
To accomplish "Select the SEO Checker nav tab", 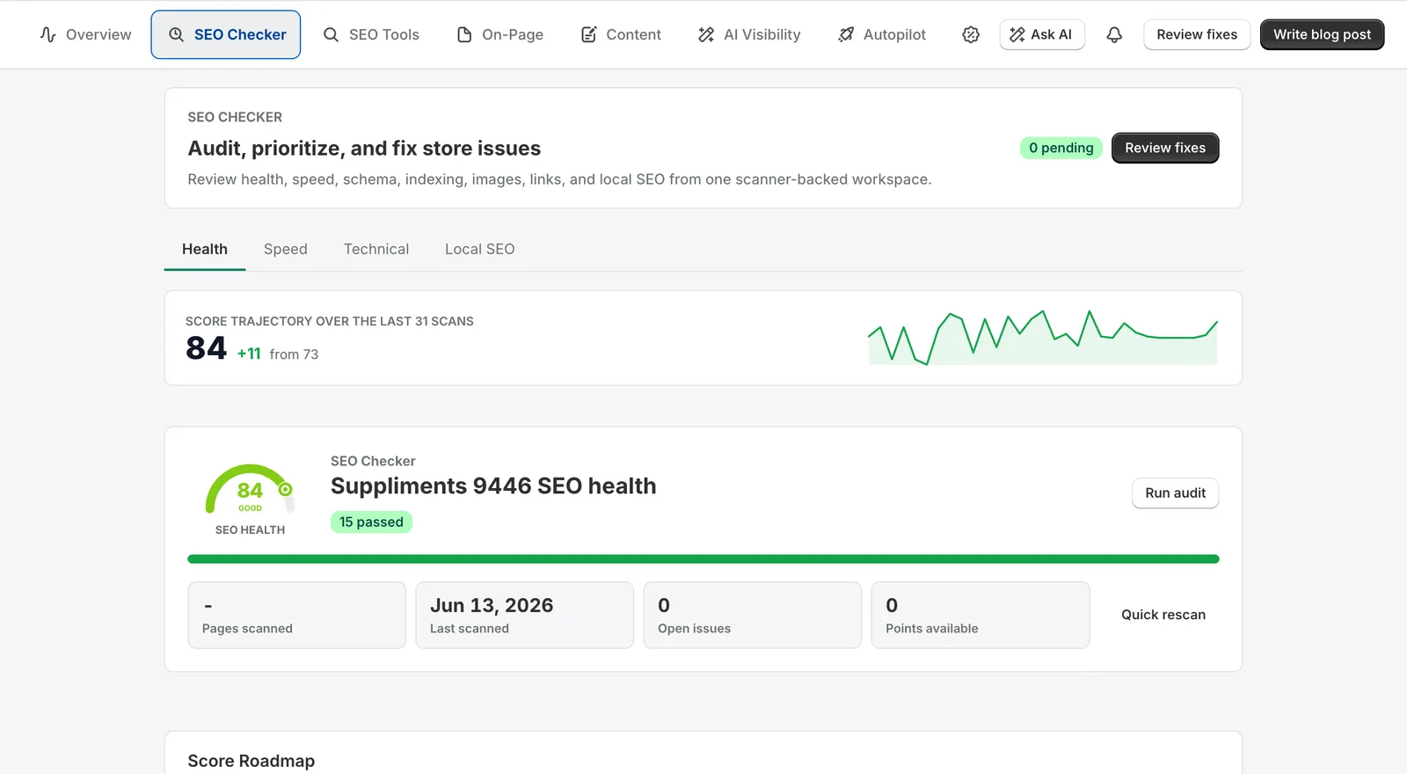I will click(x=226, y=34).
